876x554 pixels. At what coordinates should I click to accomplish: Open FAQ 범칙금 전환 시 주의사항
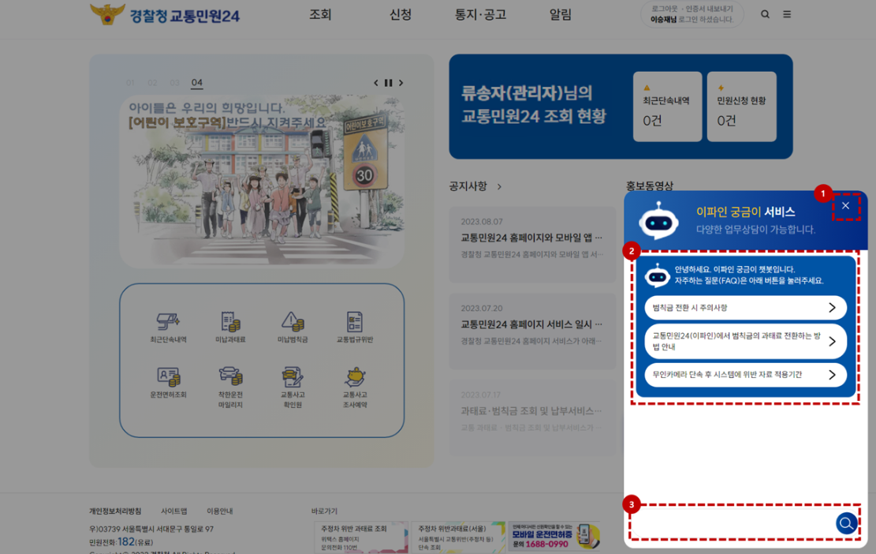pyautogui.click(x=745, y=308)
